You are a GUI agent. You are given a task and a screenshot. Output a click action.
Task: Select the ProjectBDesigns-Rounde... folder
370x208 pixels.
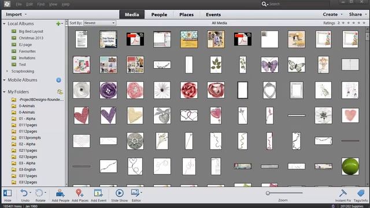(41, 99)
